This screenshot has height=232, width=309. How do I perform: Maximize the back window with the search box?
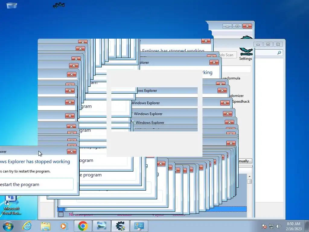268,44
